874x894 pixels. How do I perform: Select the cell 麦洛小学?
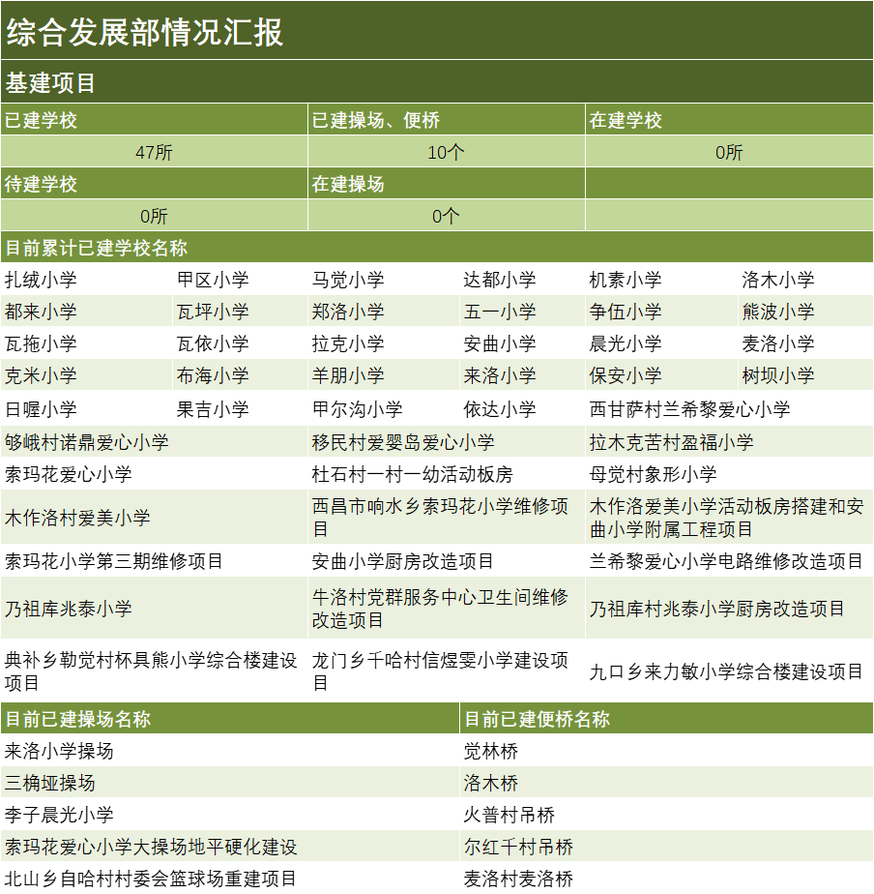pos(805,343)
